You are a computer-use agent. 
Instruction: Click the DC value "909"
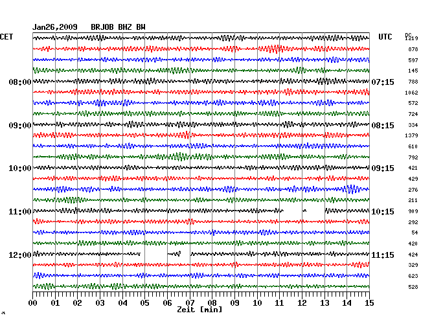coord(413,211)
